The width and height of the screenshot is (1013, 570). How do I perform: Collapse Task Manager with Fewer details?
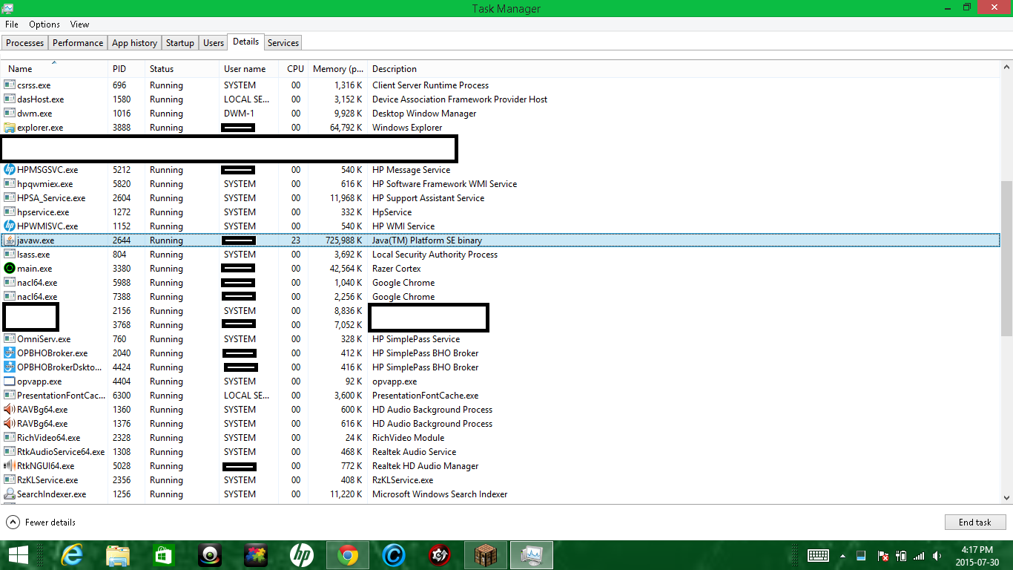42,522
